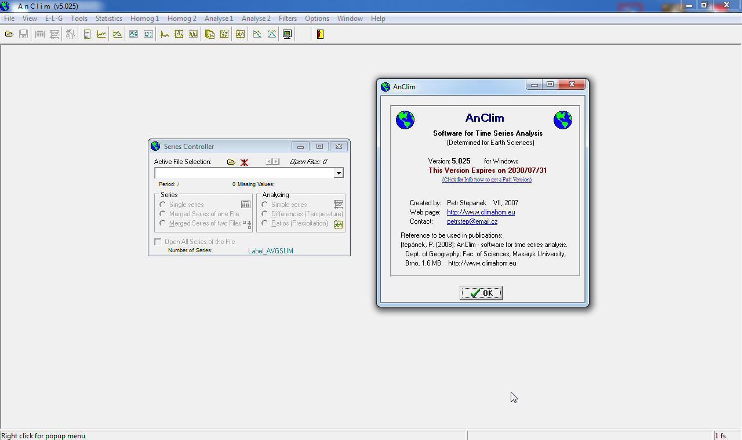Viewport: 742px width, 440px height.
Task: Click into the Active File Selection field
Action: [244, 173]
